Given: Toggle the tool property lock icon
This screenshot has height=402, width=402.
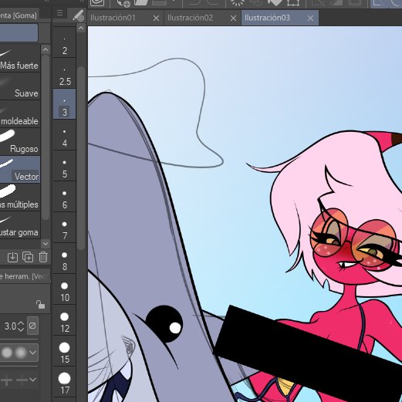Looking at the screenshot, I should (40, 305).
